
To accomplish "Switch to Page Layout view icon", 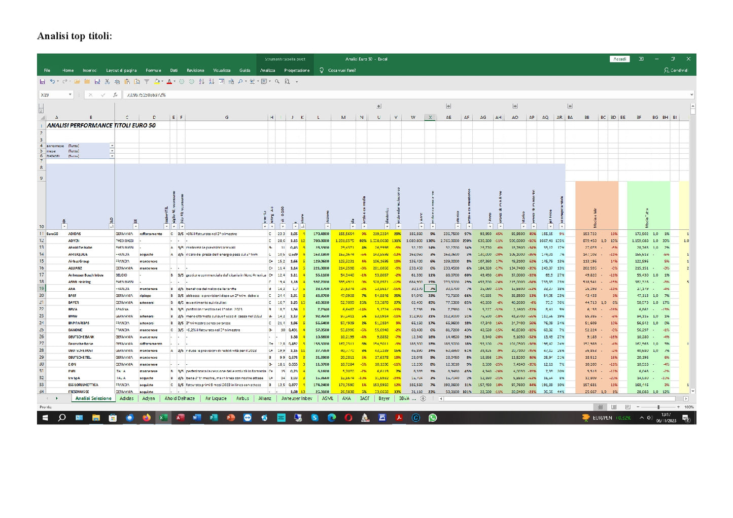I will (614, 407).
